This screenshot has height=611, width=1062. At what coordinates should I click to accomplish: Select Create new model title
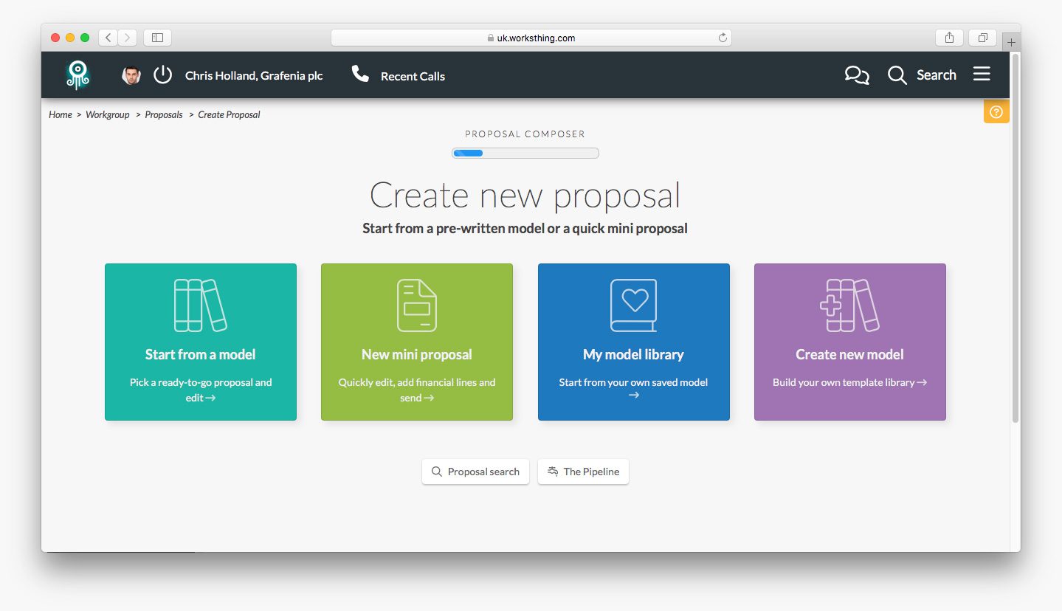(x=849, y=354)
